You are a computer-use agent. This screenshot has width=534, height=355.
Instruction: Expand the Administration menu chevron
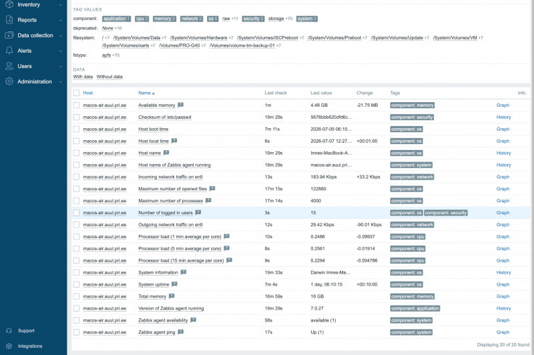(x=60, y=81)
